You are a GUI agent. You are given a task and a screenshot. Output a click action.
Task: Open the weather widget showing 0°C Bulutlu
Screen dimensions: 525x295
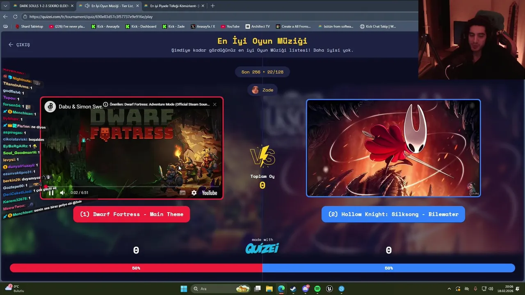pyautogui.click(x=15, y=289)
